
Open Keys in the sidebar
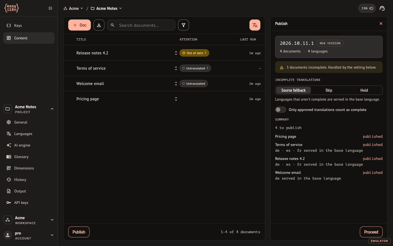point(29,25)
